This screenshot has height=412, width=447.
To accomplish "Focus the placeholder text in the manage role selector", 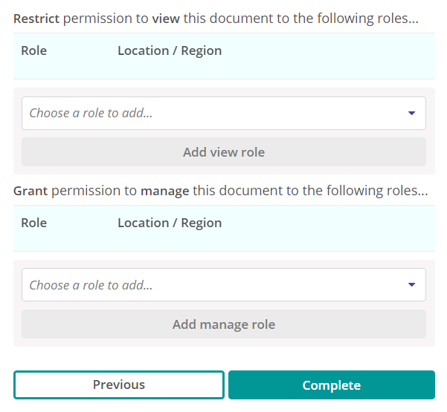I will click(x=91, y=285).
